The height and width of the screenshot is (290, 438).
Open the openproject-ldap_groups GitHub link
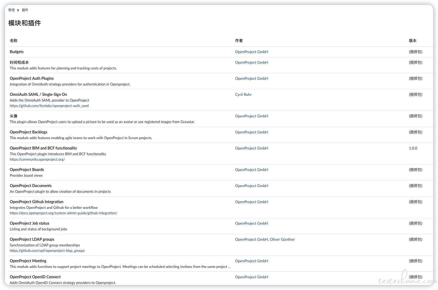[x=47, y=251]
